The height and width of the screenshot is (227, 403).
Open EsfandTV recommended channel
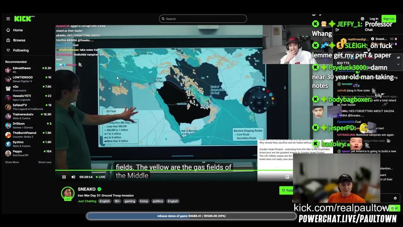(x=28, y=107)
